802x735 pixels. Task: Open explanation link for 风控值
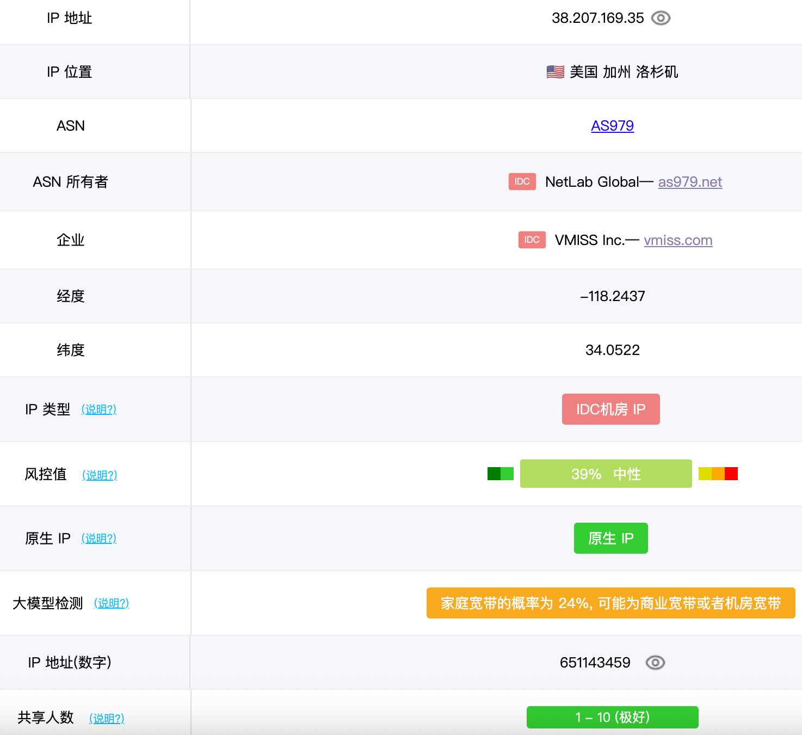pos(100,475)
